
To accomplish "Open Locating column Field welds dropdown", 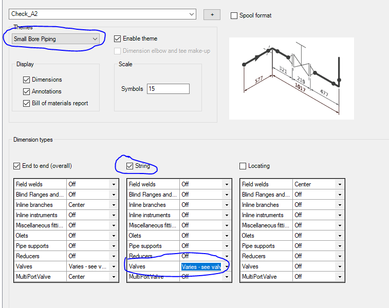I will (340, 184).
